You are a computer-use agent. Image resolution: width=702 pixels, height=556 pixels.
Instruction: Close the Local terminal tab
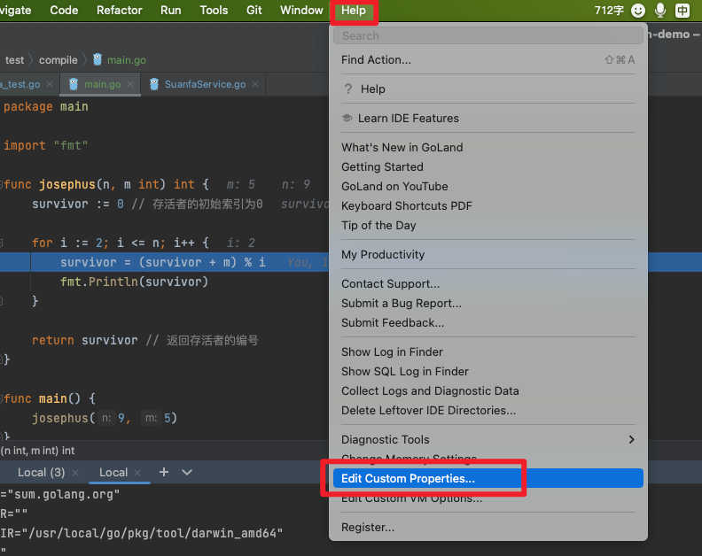pos(137,473)
